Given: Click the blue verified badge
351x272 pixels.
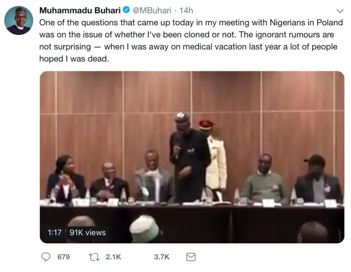Looking at the screenshot, I should (126, 10).
